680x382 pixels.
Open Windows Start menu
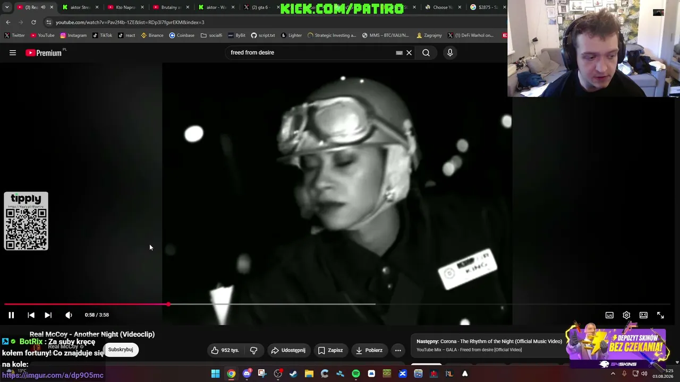click(x=215, y=374)
